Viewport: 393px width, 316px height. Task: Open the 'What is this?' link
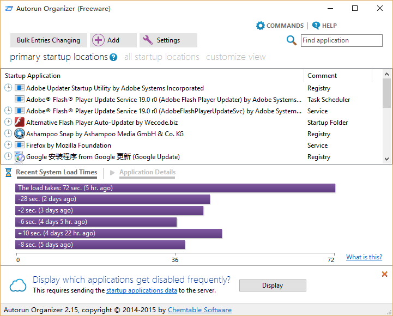tap(364, 257)
